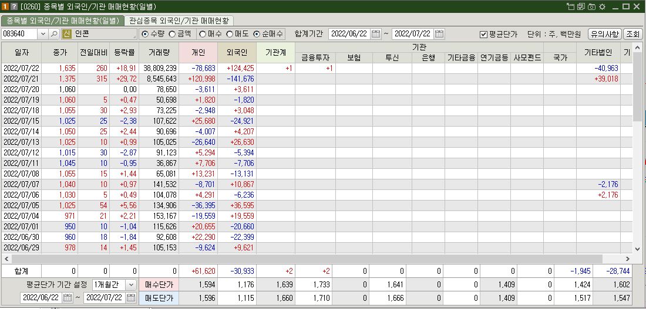The image size is (646, 309).
Task: Open calendar for end date 2022/07/22 in 합계기간
Action: pyautogui.click(x=439, y=34)
